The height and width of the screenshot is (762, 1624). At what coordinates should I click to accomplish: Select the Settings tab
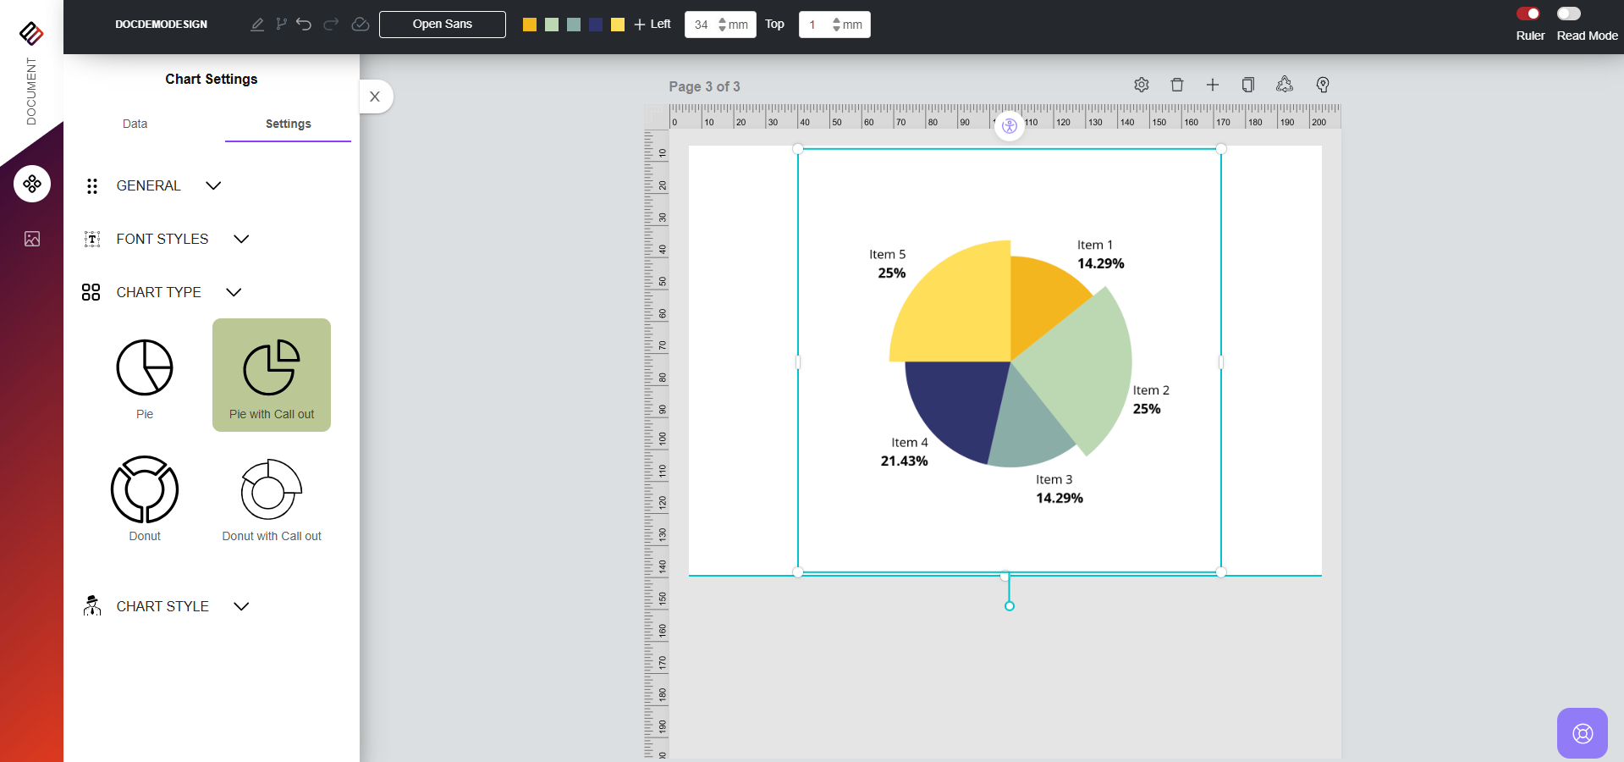tap(288, 124)
